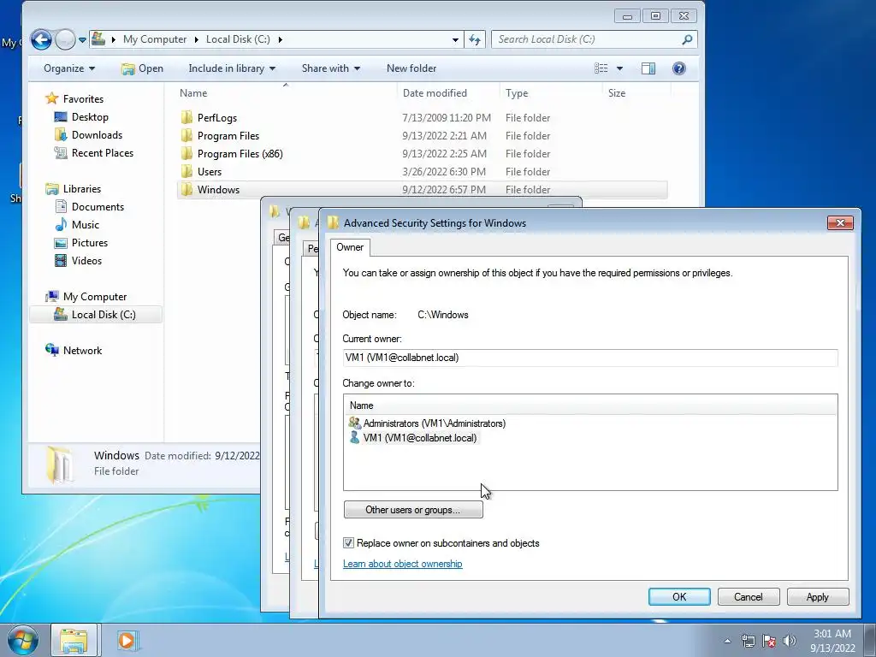
Task: Close the Advanced Security Settings dialog
Action: pyautogui.click(x=840, y=223)
